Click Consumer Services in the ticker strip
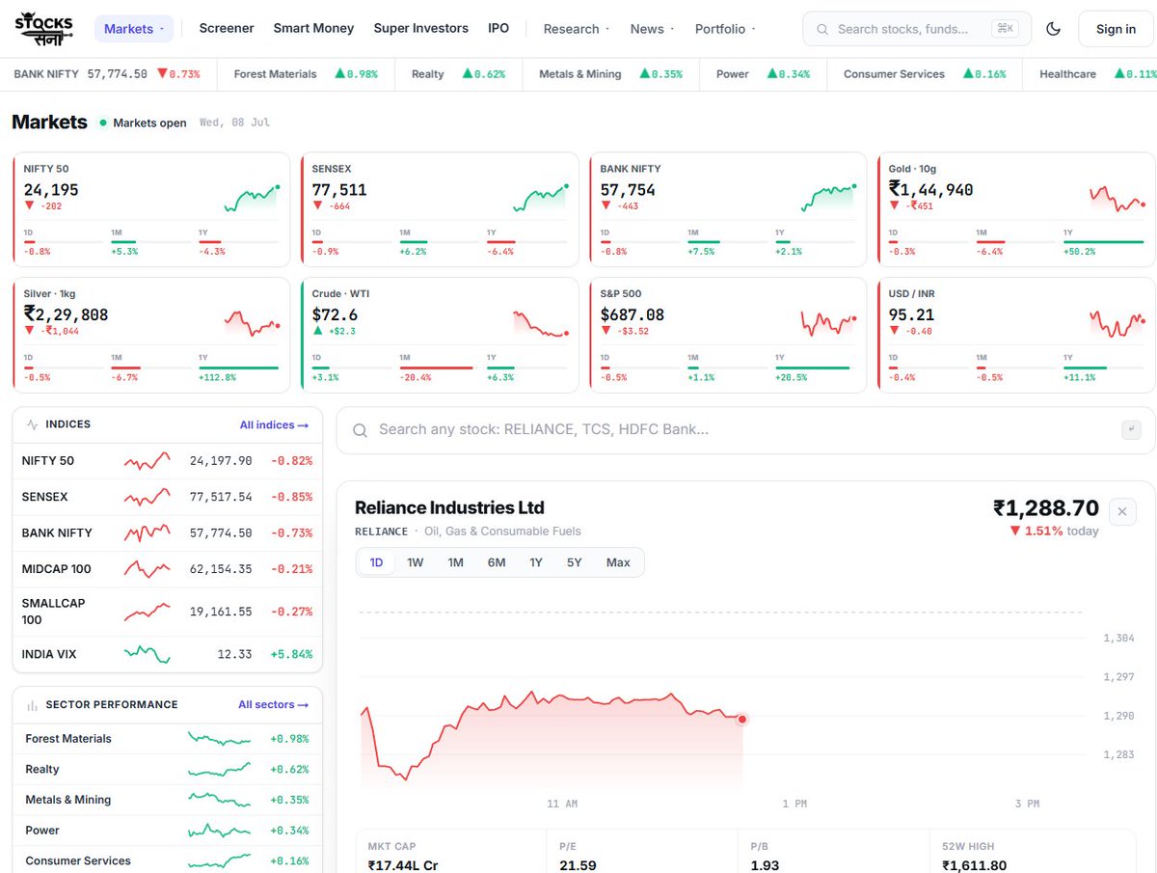 pyautogui.click(x=924, y=74)
